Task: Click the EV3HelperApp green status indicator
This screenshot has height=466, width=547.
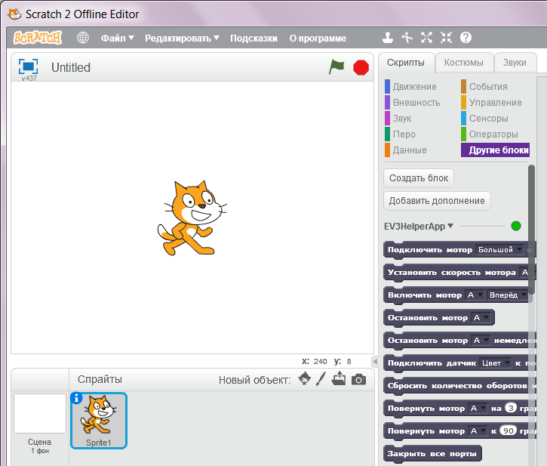Action: coord(515,226)
